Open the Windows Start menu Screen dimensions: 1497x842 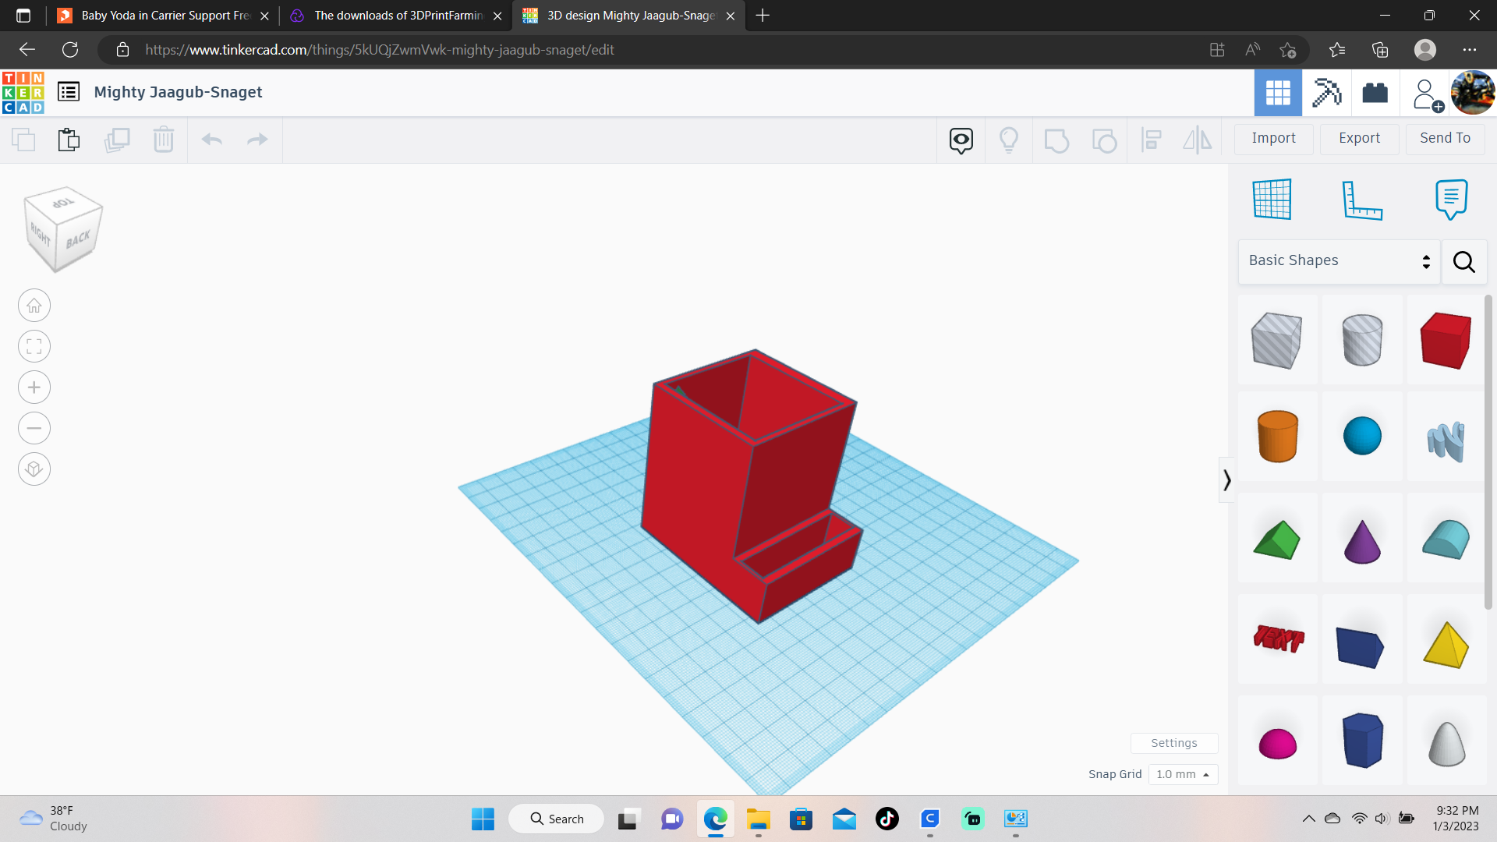click(x=483, y=819)
